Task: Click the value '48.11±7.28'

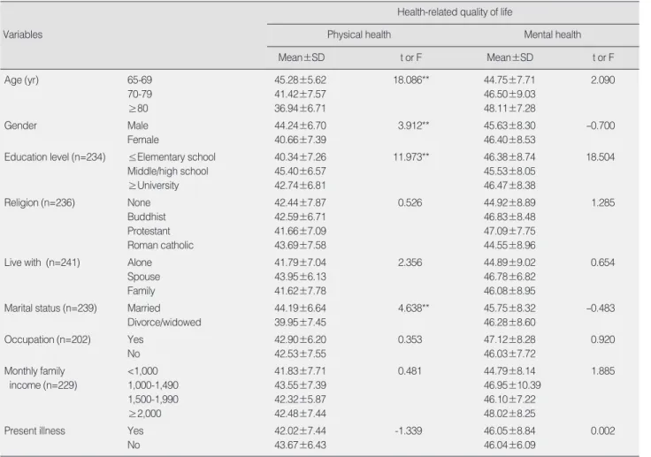Action: tap(509, 109)
